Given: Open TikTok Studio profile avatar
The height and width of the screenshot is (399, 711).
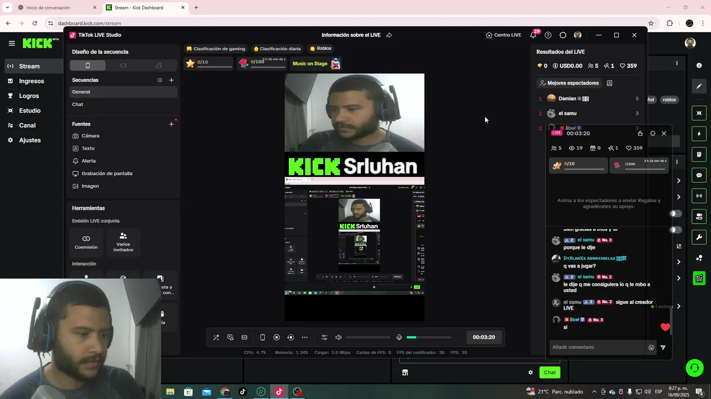Looking at the screenshot, I should (x=578, y=35).
